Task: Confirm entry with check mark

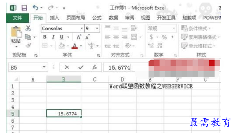Action: 81,68
